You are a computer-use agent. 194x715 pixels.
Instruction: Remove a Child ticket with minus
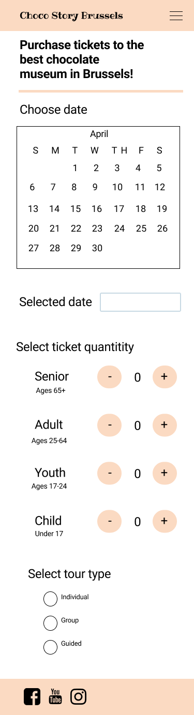pyautogui.click(x=110, y=521)
